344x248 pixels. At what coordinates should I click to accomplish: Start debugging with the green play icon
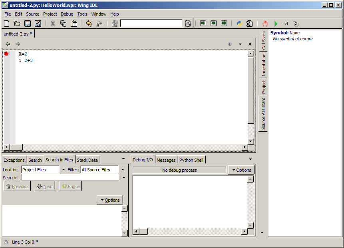276,24
